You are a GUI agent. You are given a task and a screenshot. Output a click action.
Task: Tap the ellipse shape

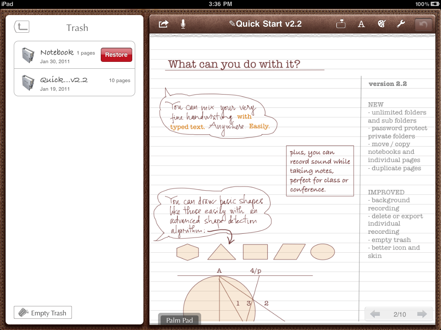pos(323,252)
